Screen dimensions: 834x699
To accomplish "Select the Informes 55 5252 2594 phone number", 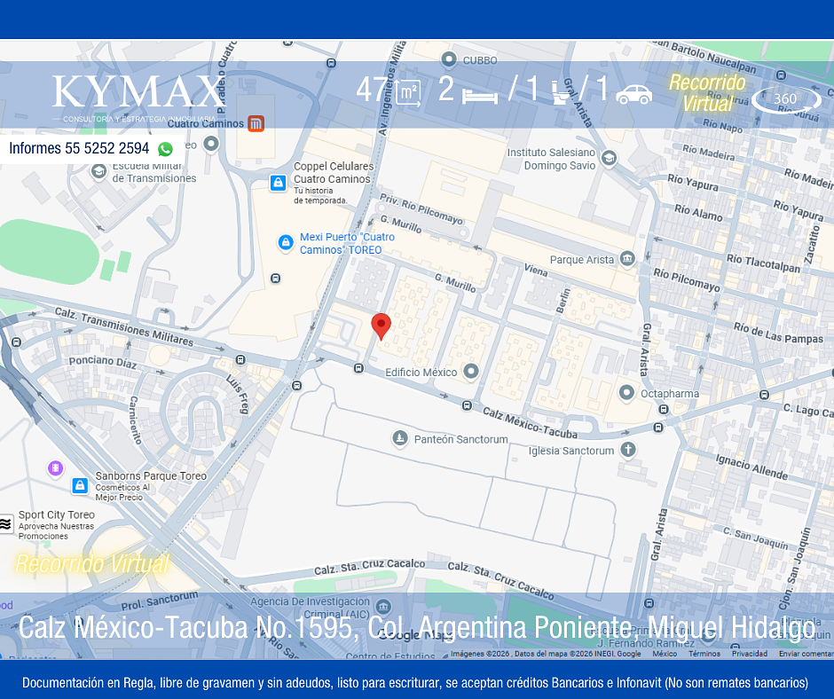I will pyautogui.click(x=79, y=148).
